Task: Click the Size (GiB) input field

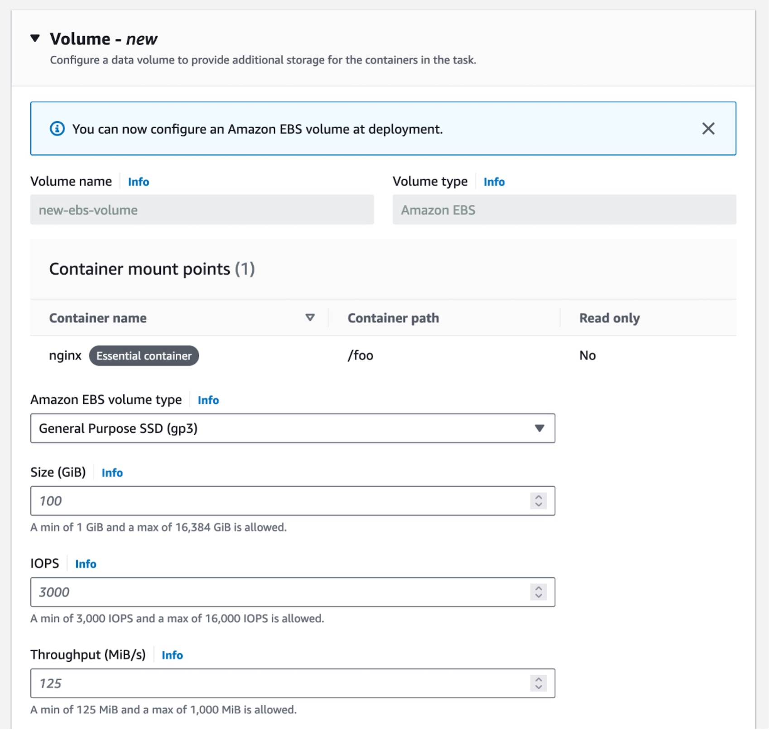Action: tap(293, 501)
